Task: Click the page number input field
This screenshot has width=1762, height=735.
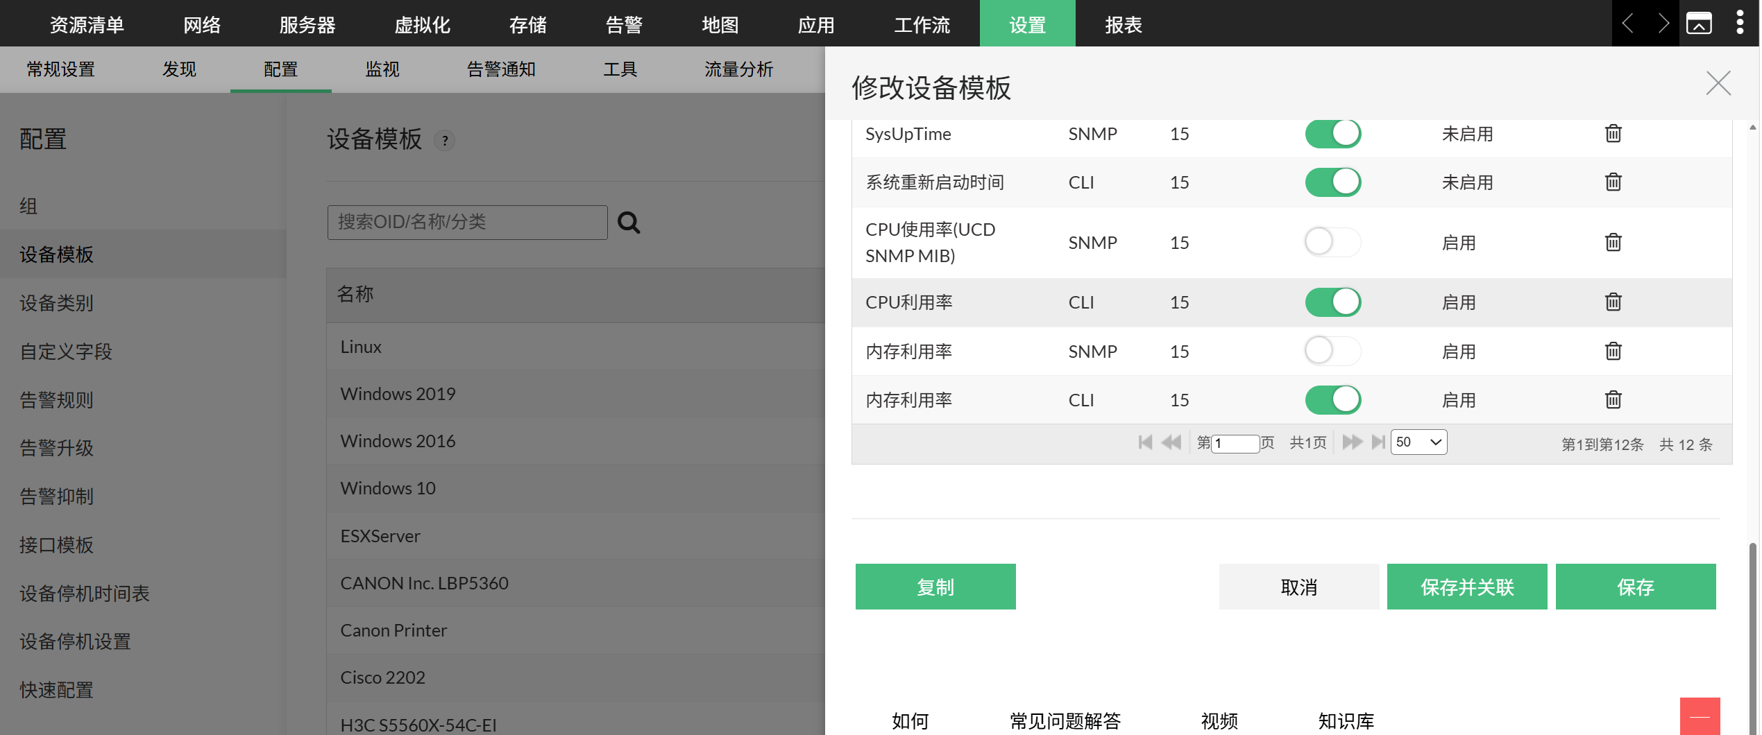Action: [x=1235, y=443]
